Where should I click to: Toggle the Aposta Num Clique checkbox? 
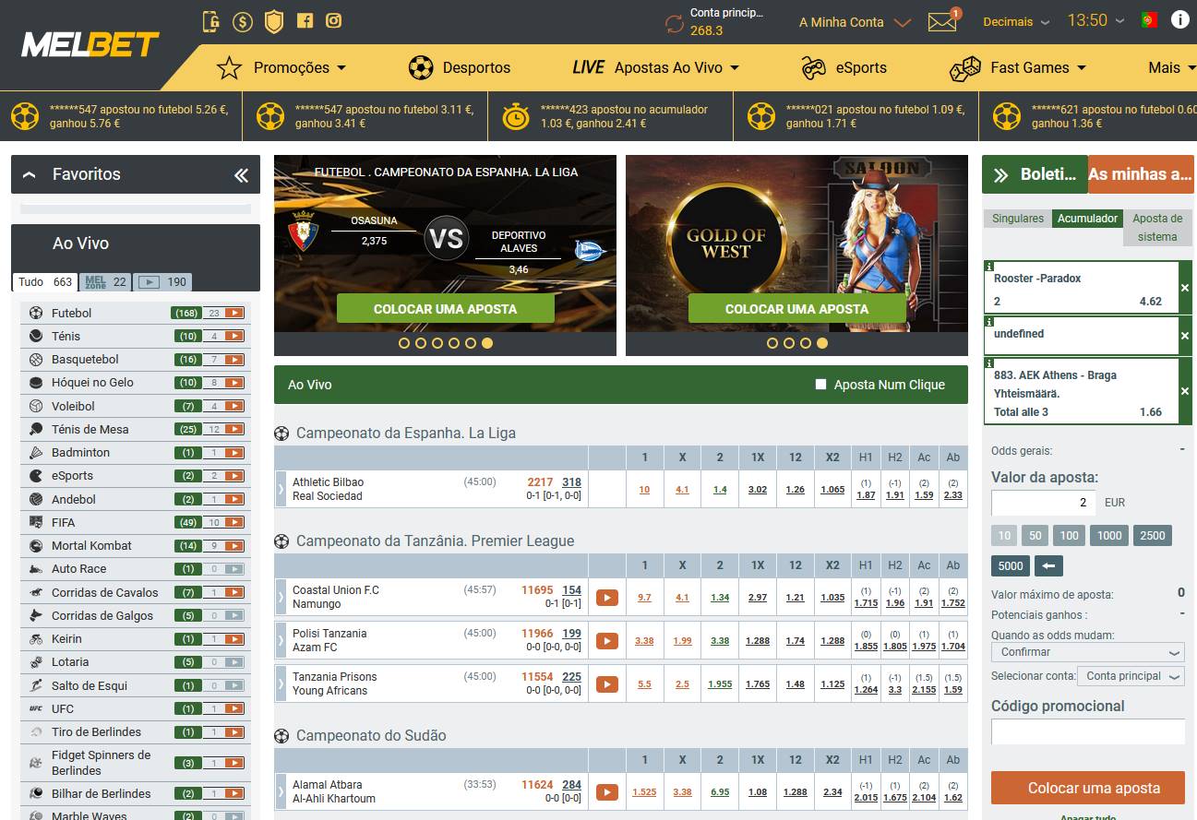pyautogui.click(x=820, y=385)
